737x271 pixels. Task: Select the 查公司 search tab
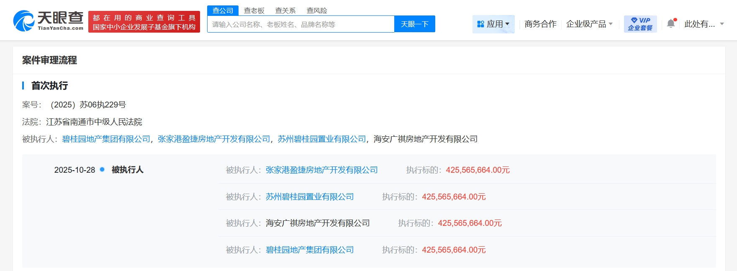(223, 10)
